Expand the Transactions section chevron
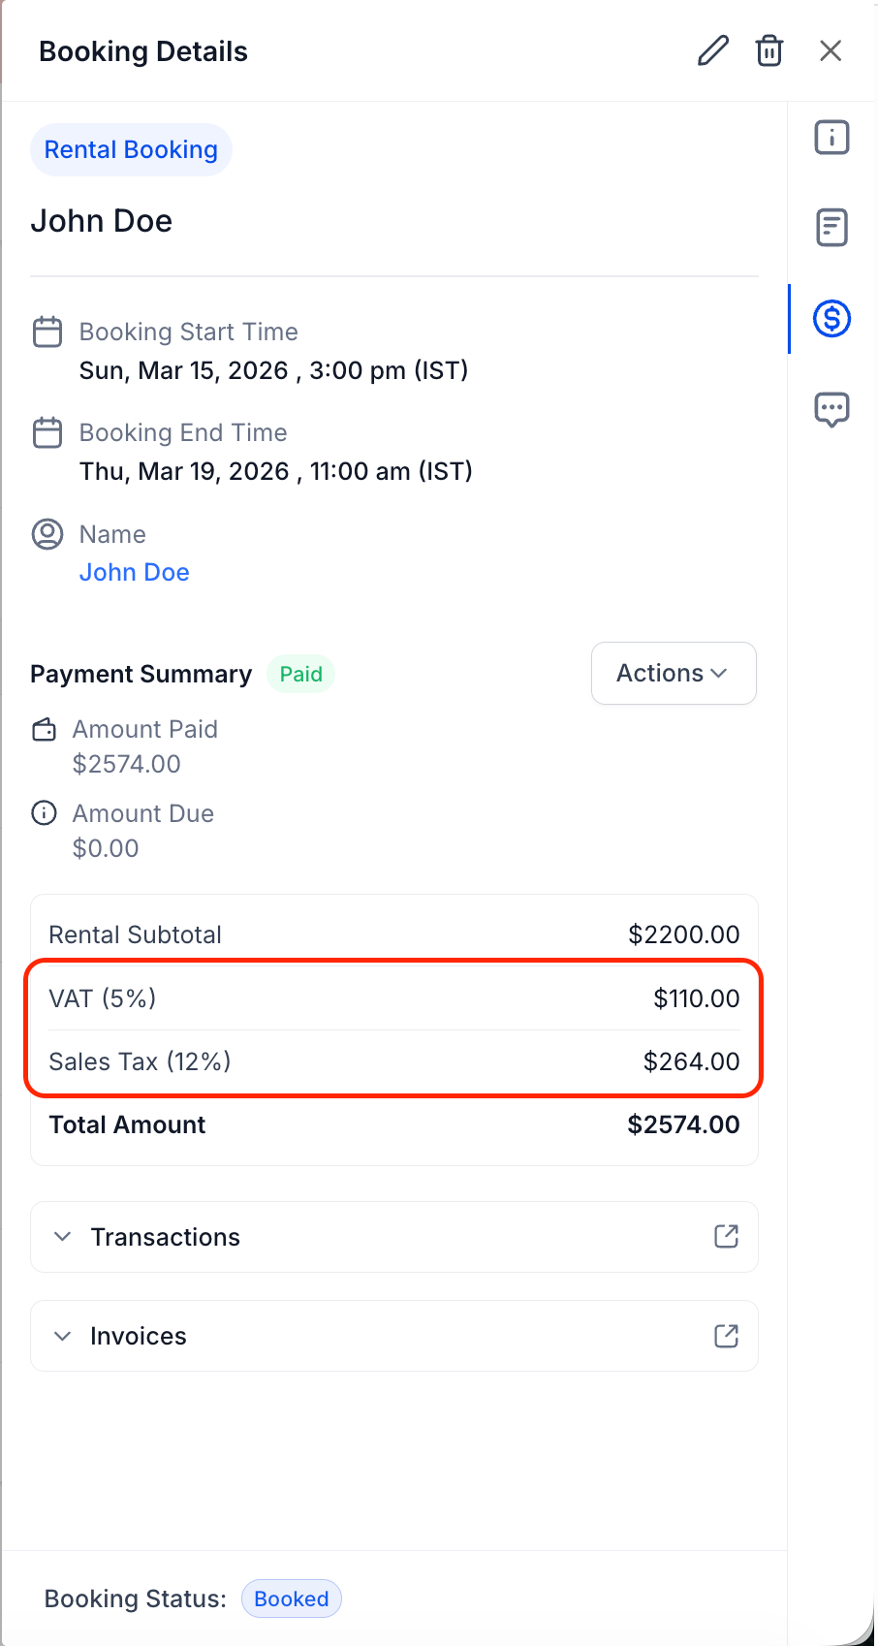Viewport: 878px width, 1646px height. point(63,1237)
